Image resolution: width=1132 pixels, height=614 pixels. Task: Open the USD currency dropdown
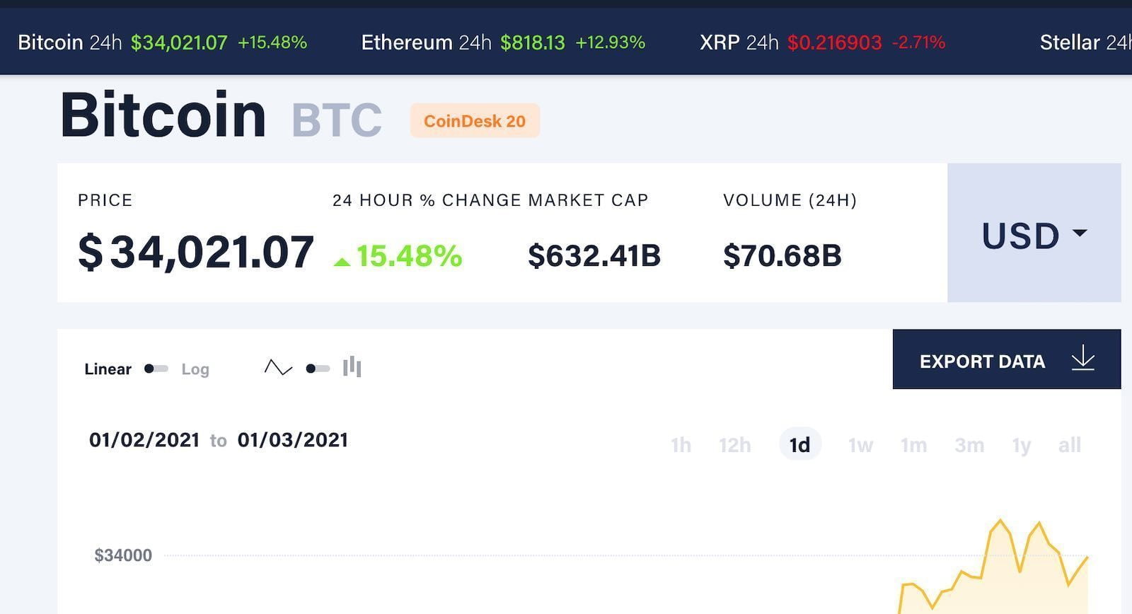coord(1034,233)
